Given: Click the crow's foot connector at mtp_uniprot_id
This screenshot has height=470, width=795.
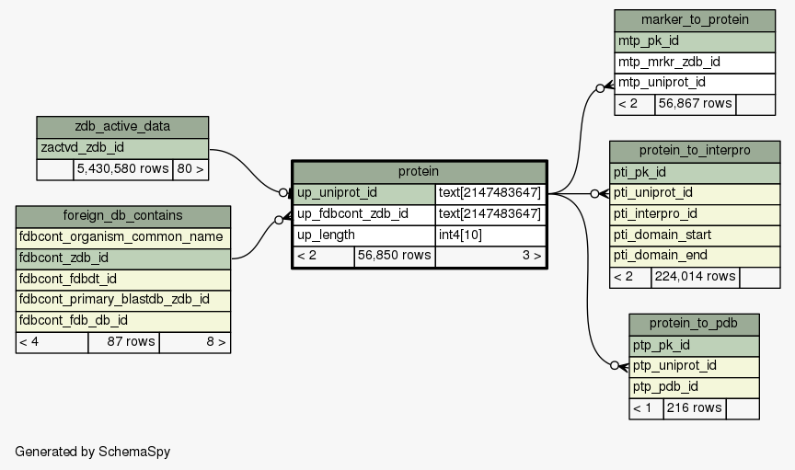Looking at the screenshot, I should tap(609, 86).
